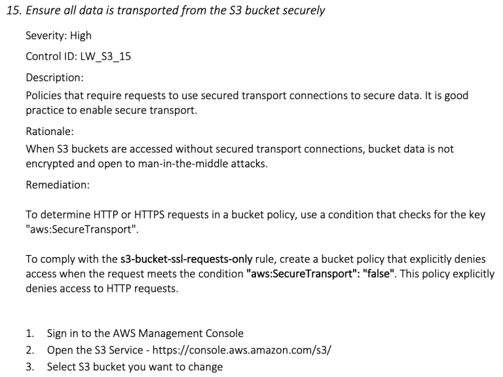Screen dimensions: 503x377
Task: Click the Remediation label
Action: (x=58, y=185)
